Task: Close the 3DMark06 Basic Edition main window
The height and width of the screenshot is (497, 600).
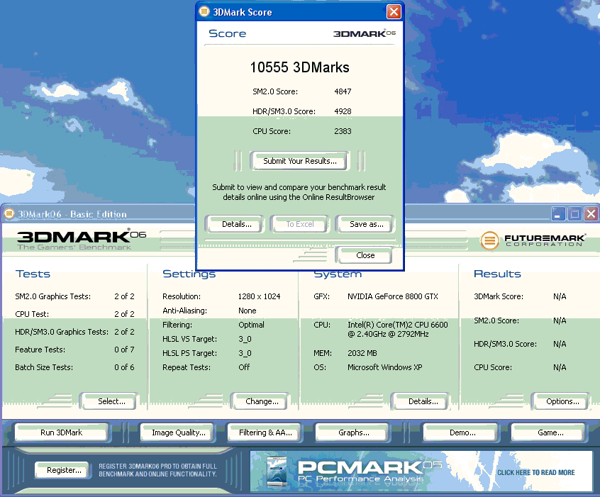Action: (x=591, y=214)
